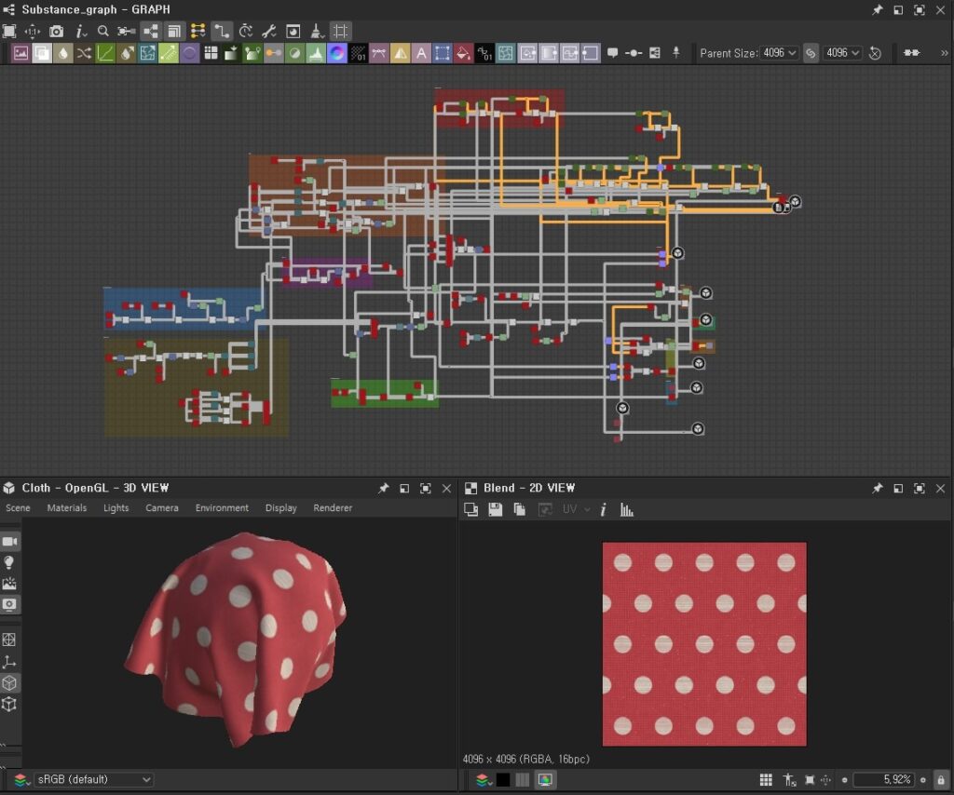Click the camera snapshot icon in graph toolbar

click(x=57, y=31)
